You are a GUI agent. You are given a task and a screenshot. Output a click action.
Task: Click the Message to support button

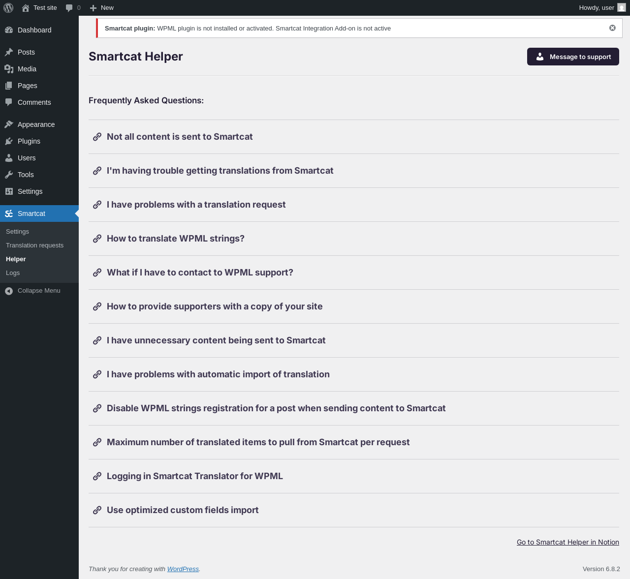pos(573,57)
